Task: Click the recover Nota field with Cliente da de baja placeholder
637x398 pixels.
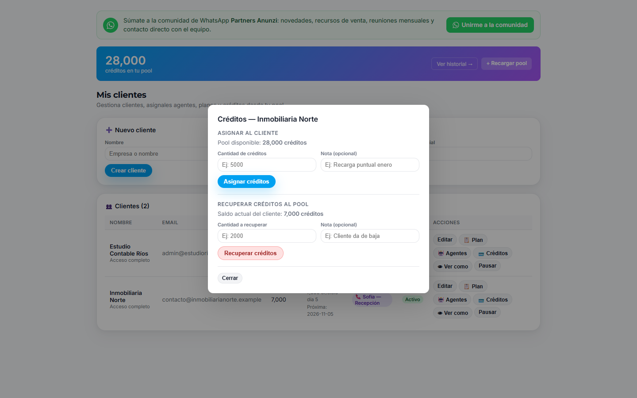Action: coord(370,236)
